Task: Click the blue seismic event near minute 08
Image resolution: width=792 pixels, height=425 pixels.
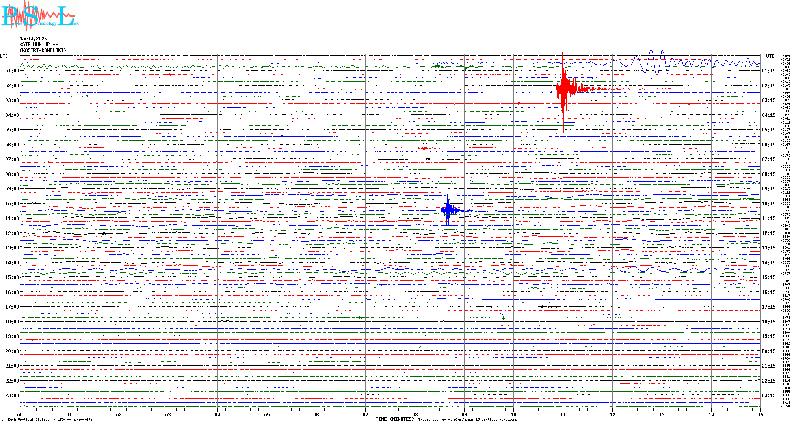Action: pos(448,210)
